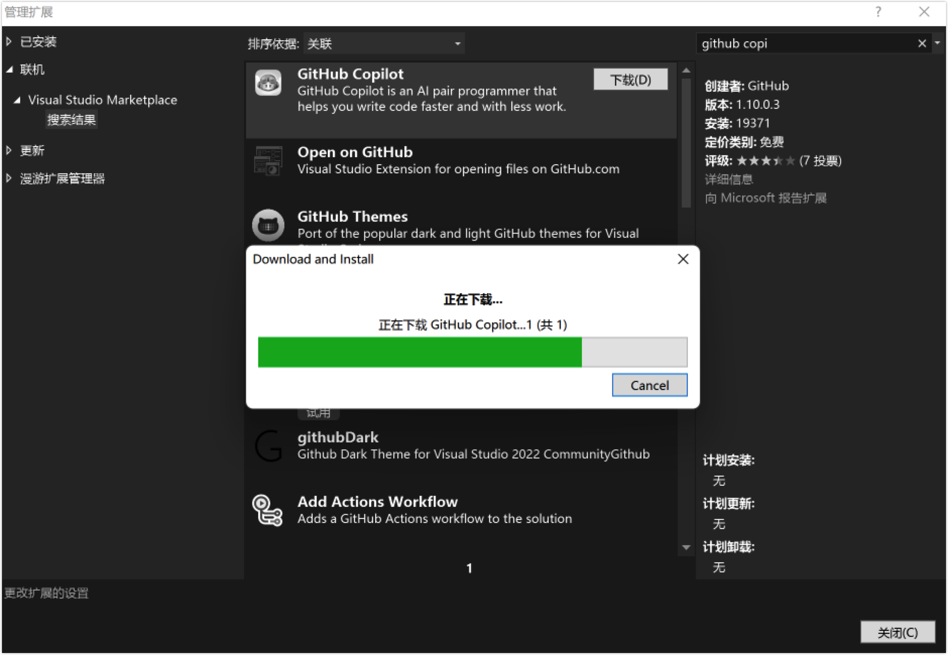Open the help question mark button
Image resolution: width=948 pixels, height=655 pixels.
878,12
